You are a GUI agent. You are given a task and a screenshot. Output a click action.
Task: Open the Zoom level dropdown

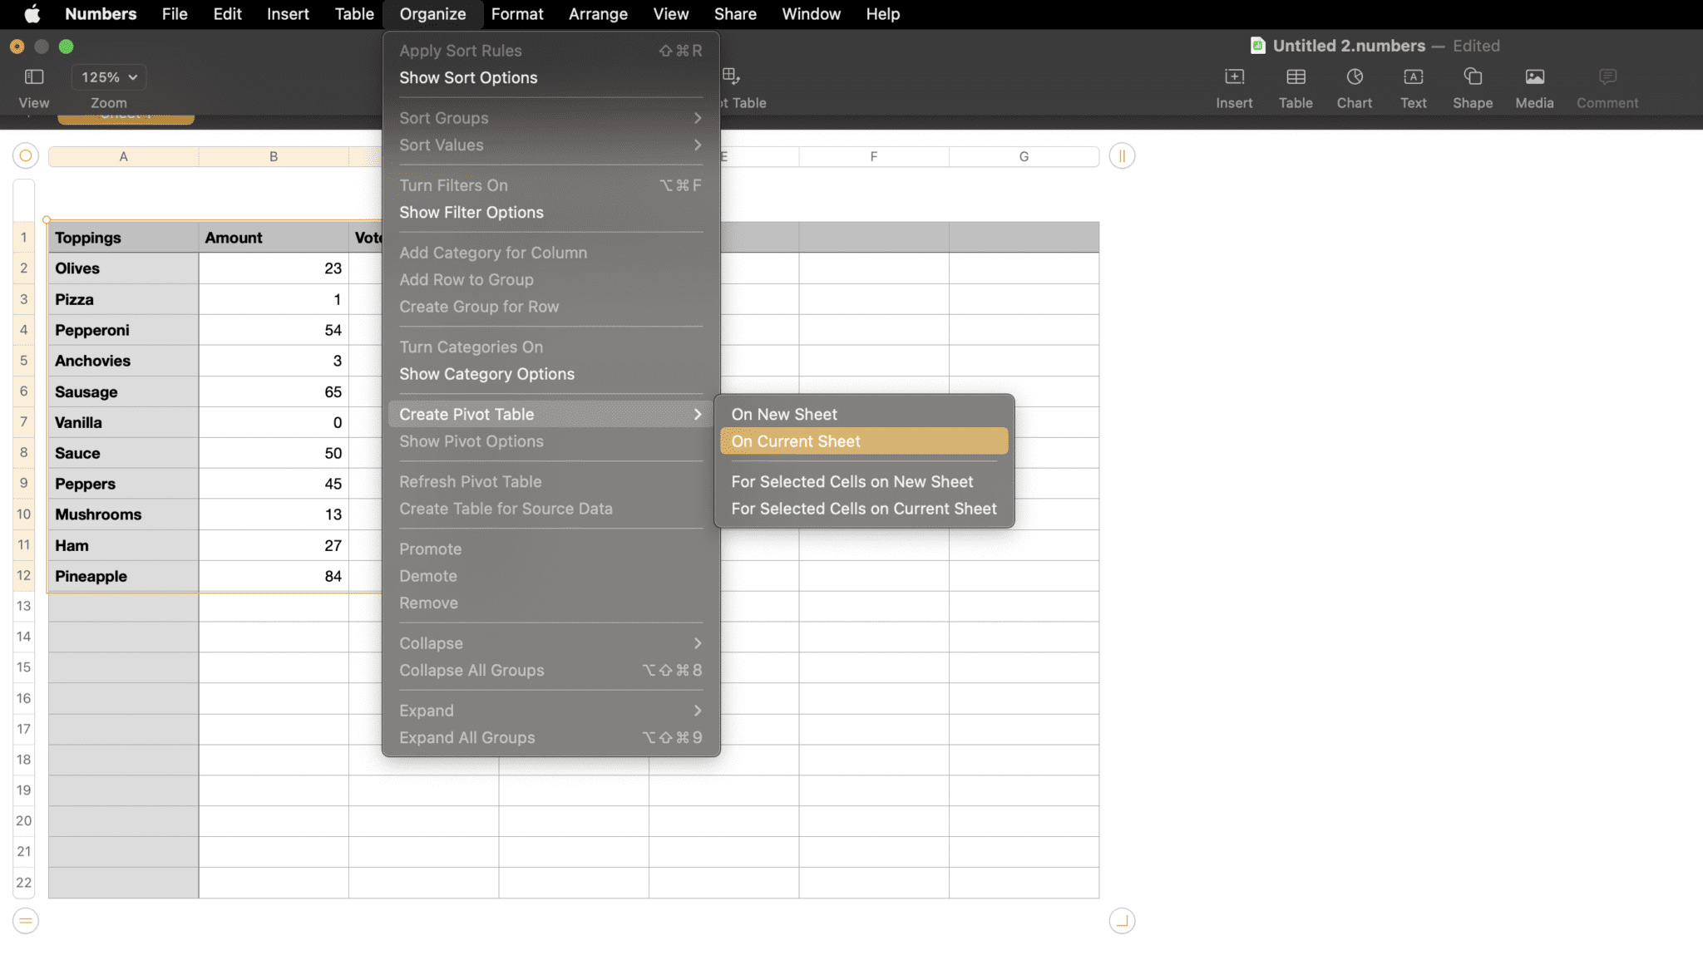tap(108, 76)
